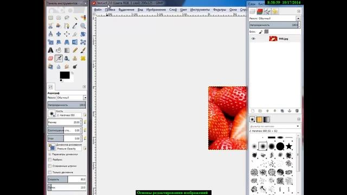Anchor the floating layer button

coord(290,110)
